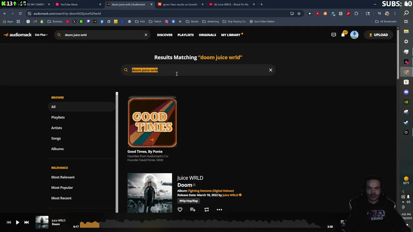Open Discord from the taskbar
Viewport: 413px width, 232px height.
coord(406,92)
